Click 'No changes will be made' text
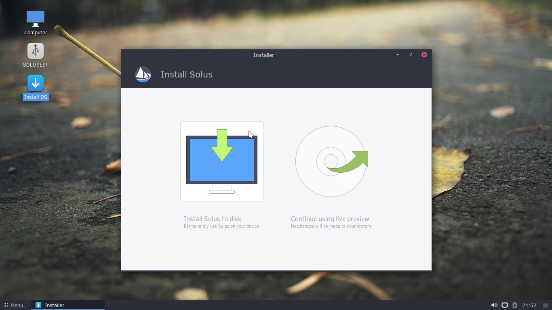This screenshot has height=310, width=552. pyautogui.click(x=331, y=226)
